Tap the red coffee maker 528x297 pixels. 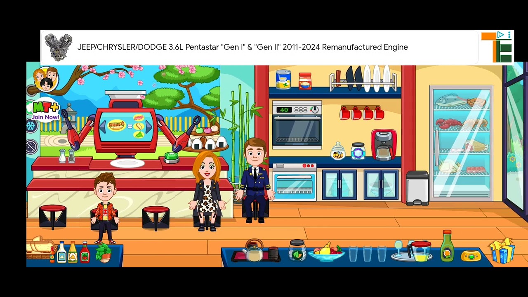coord(384,144)
